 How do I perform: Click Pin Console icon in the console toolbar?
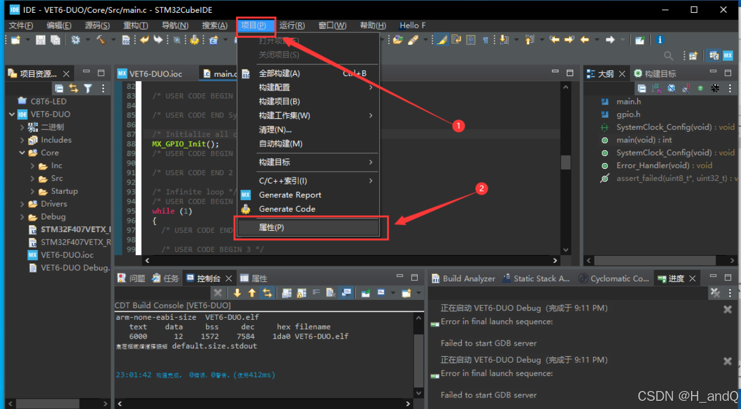(366, 293)
